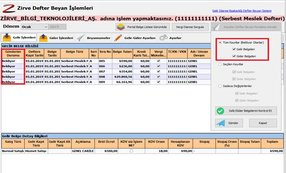Click the pencil icon of Gelir-Gider Ayarları
The width and height of the screenshot is (286, 173).
pos(118,38)
